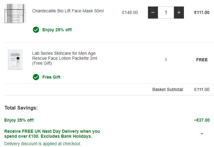Select the Enjoy 25% off! offer under the mask
Image resolution: width=214 pixels, height=147 pixels.
point(57,30)
